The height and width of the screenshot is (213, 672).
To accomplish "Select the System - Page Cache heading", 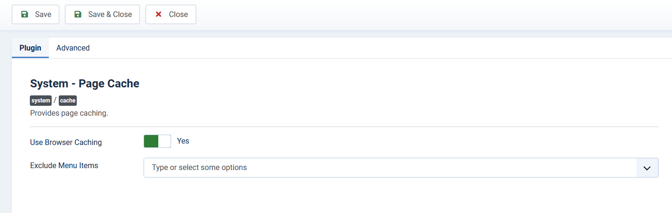I will pos(85,84).
